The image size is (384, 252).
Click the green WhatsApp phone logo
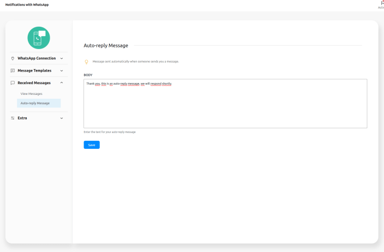[x=39, y=38]
